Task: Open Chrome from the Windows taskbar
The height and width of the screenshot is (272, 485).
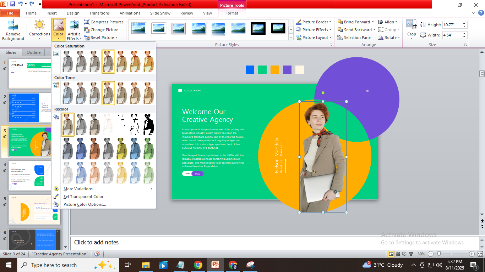Action: click(198, 265)
